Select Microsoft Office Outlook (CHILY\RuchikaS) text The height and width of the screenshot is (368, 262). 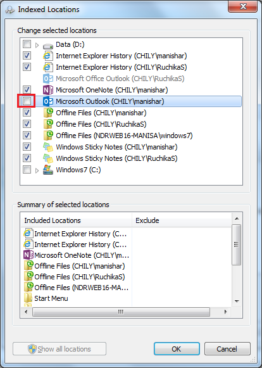coord(120,79)
